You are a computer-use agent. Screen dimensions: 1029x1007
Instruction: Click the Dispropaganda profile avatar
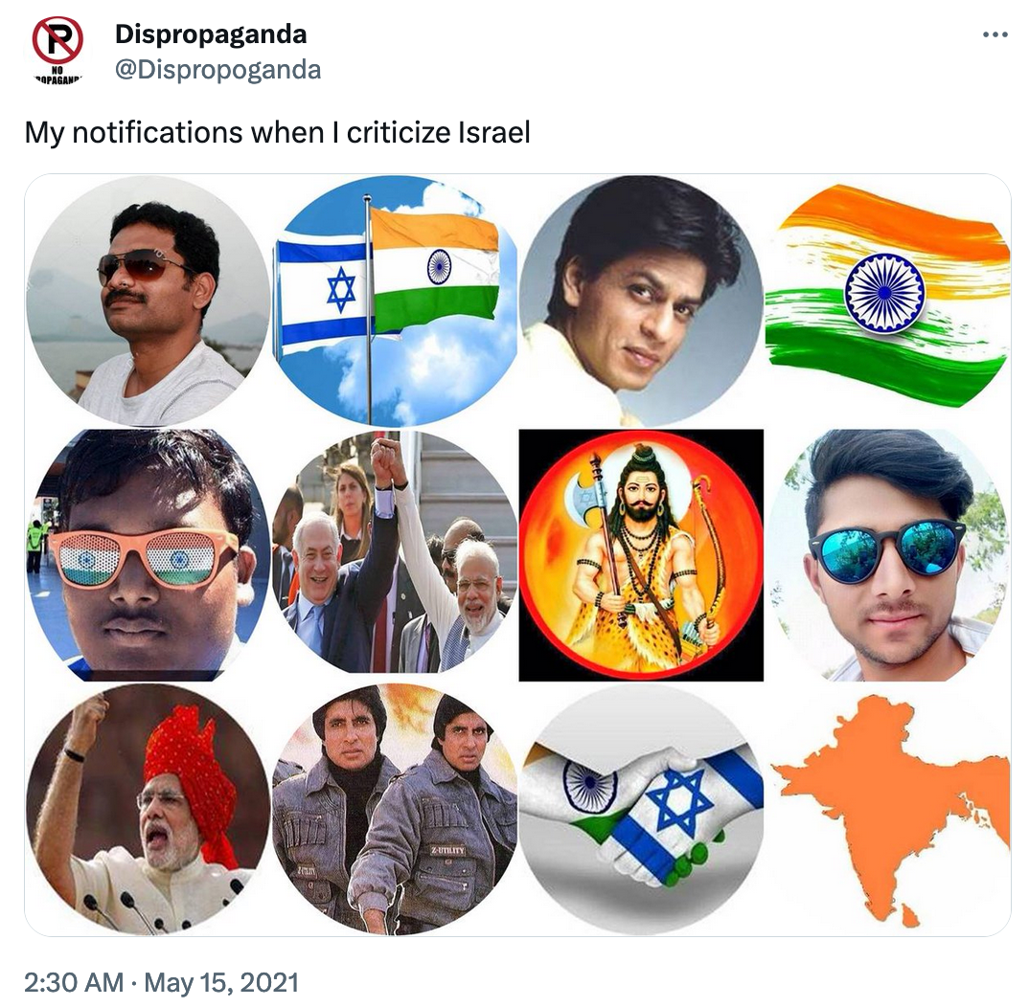click(x=57, y=49)
